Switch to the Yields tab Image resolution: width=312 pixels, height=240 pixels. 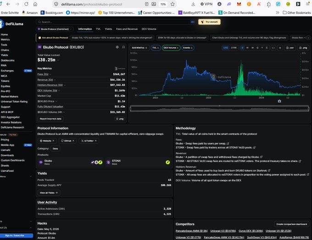click(x=108, y=29)
